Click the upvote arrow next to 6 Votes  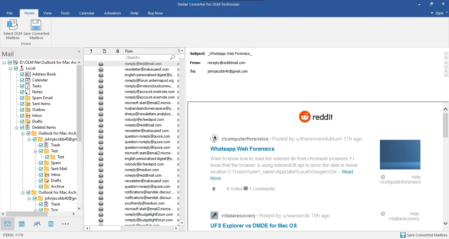tap(214, 189)
